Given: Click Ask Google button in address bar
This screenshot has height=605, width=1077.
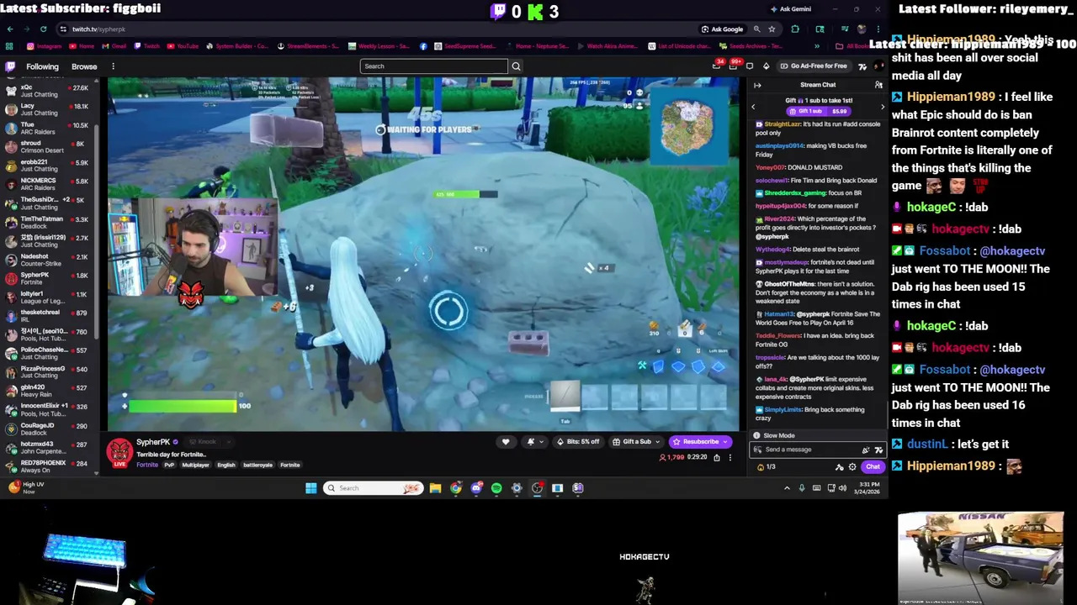Looking at the screenshot, I should pyautogui.click(x=723, y=29).
